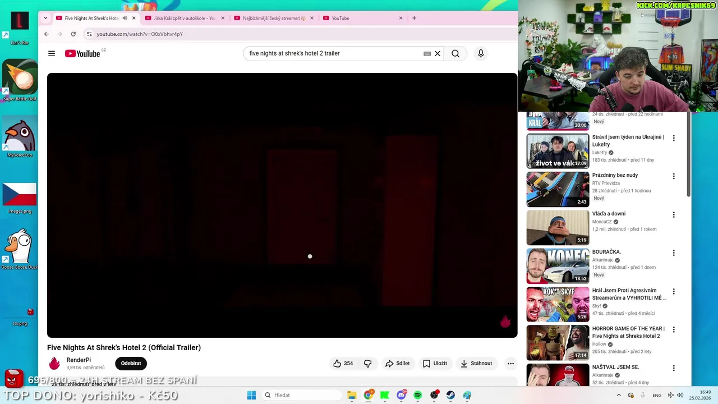Open Discord from the taskbar
This screenshot has width=718, height=404.
(401, 395)
